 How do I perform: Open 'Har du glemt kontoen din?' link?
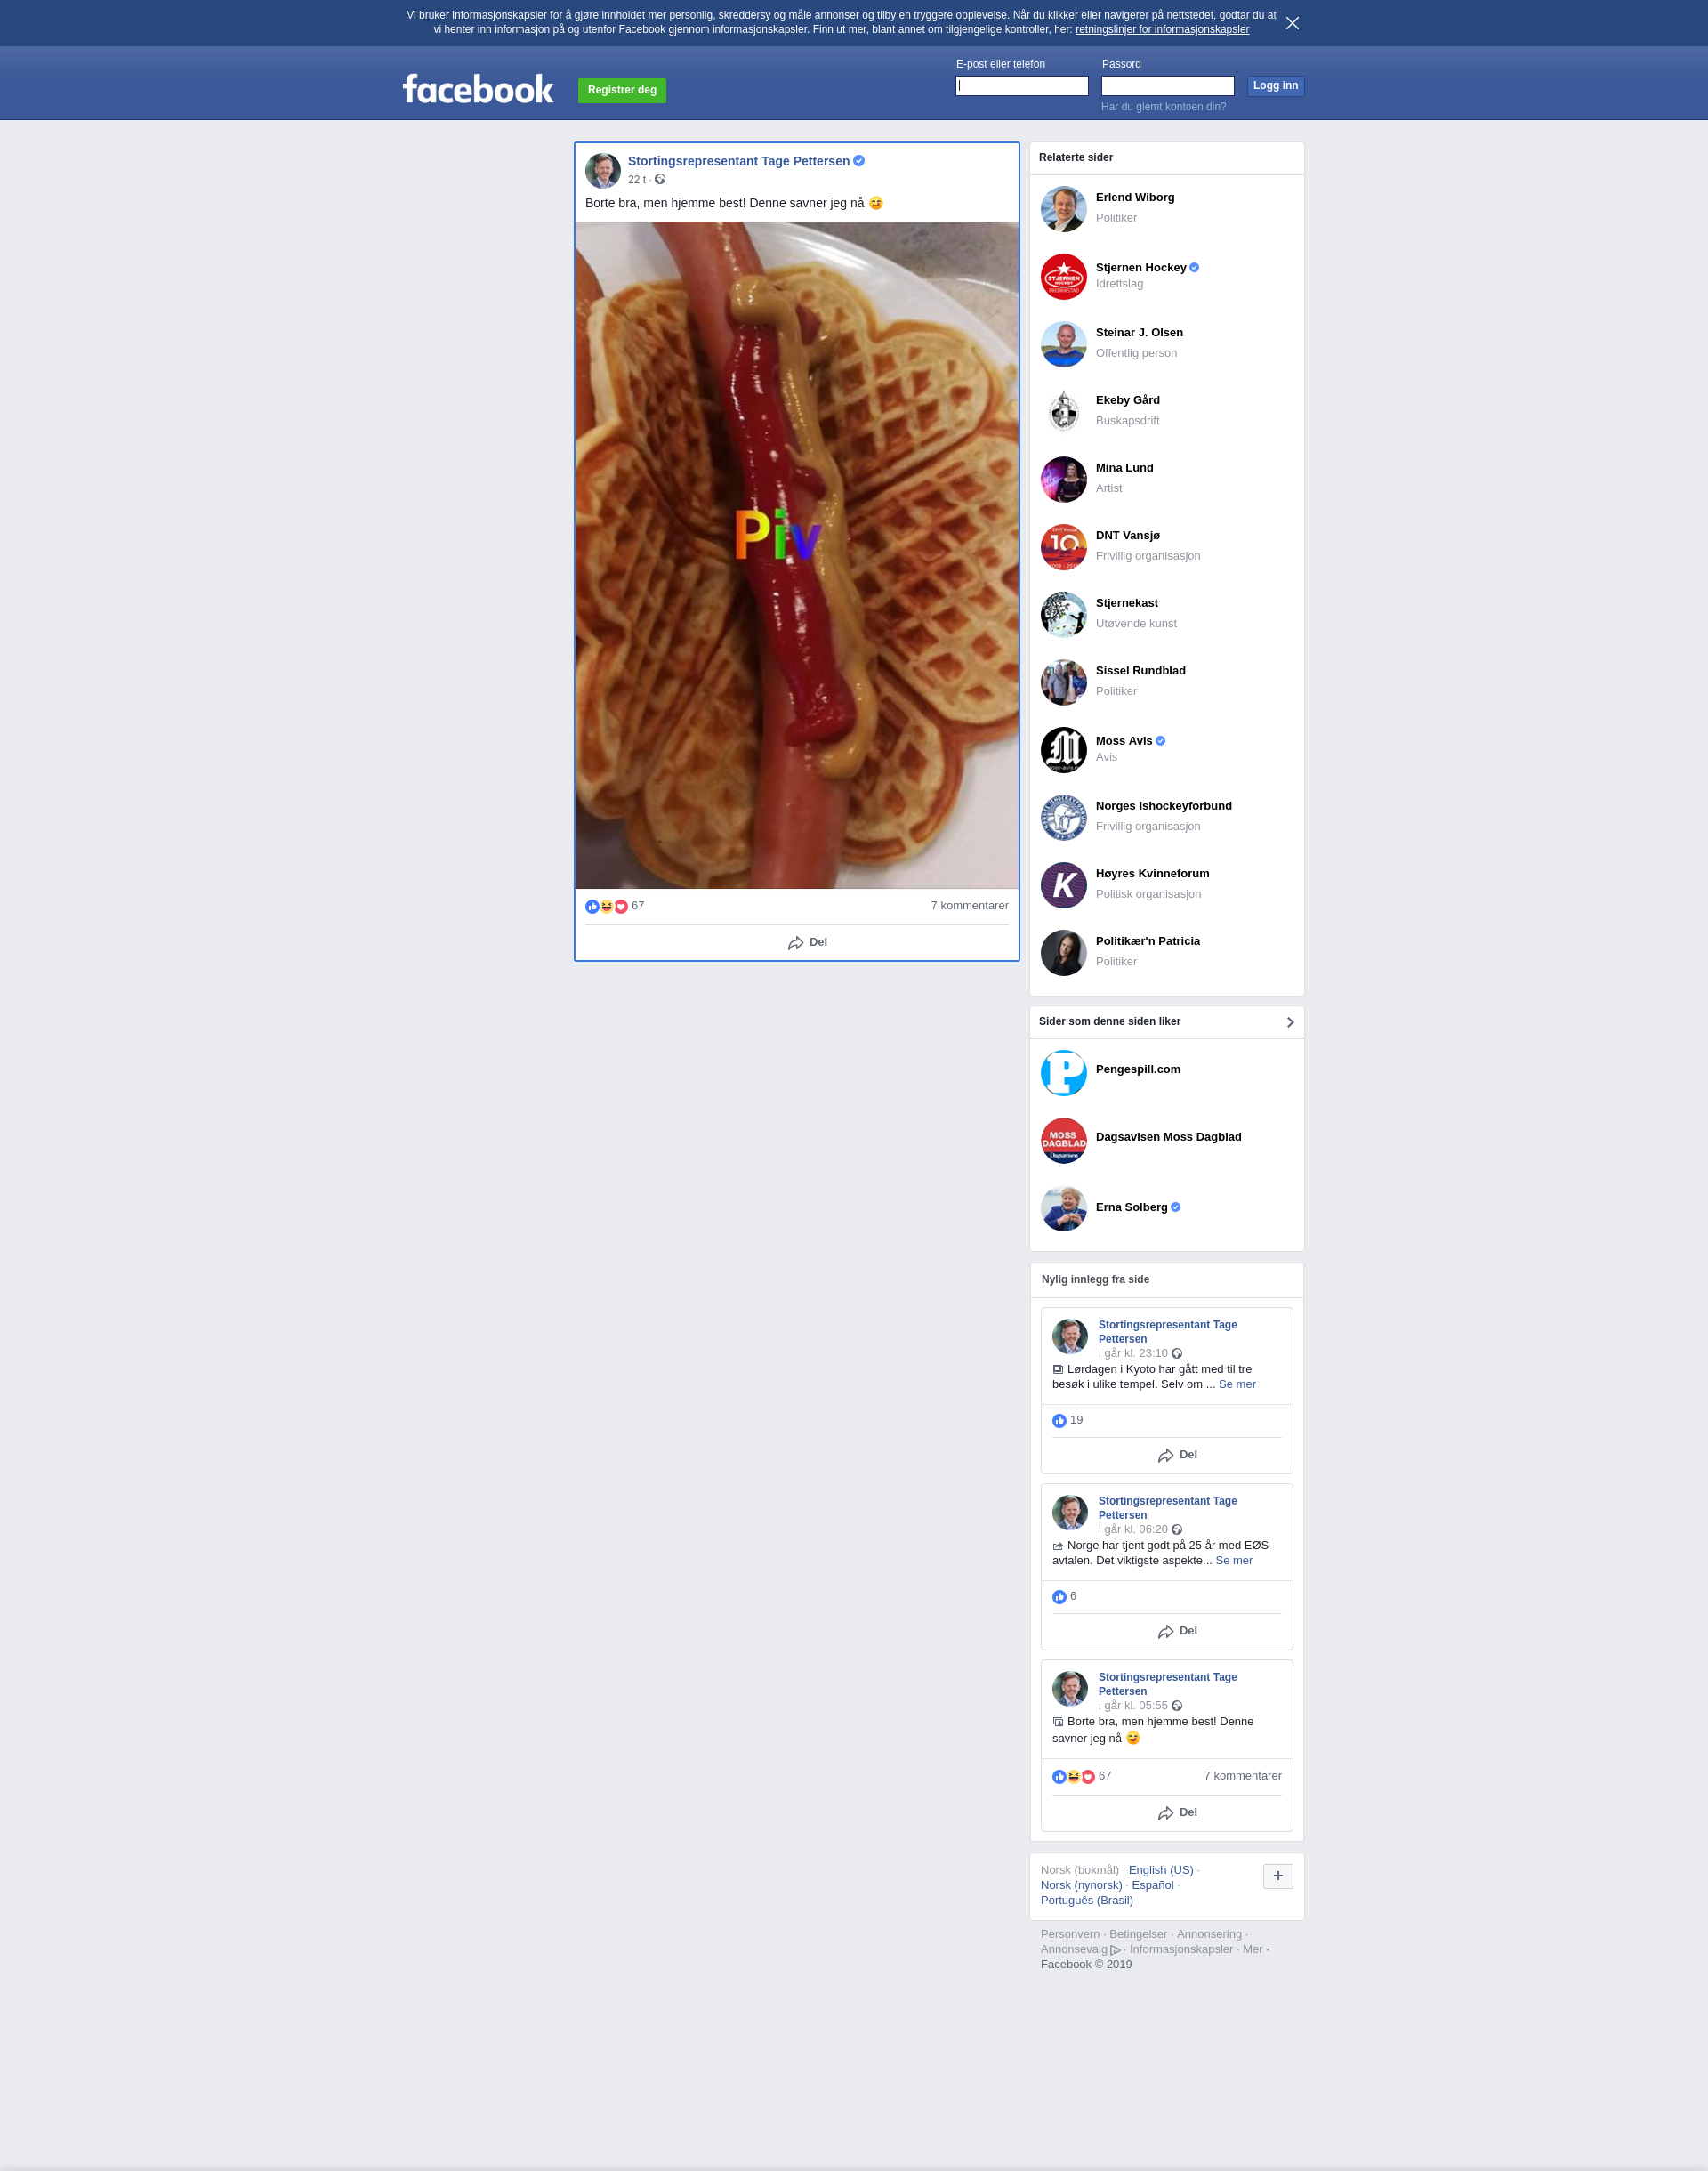click(x=1163, y=107)
